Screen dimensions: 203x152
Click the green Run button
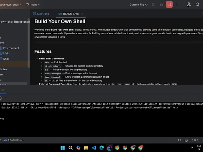(154, 5)
